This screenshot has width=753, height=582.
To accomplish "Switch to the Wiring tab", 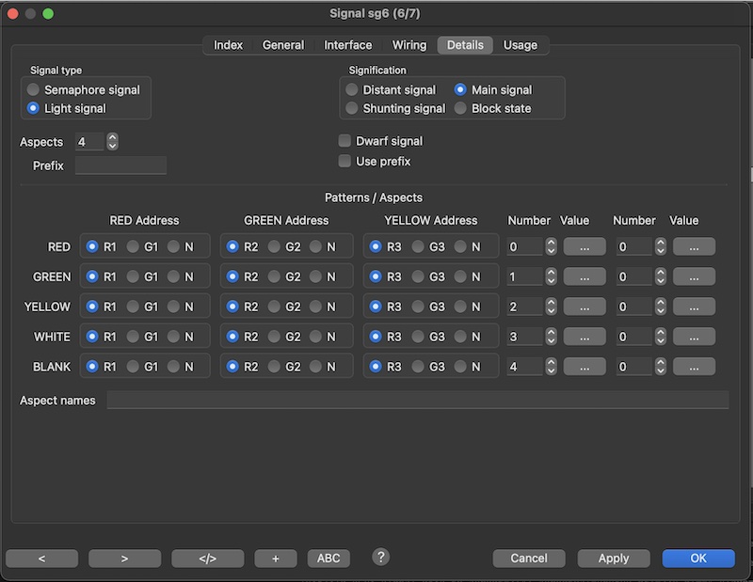I will coord(409,45).
